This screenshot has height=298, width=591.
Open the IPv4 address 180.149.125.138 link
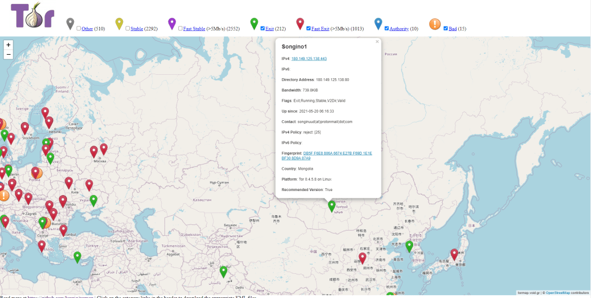[309, 59]
